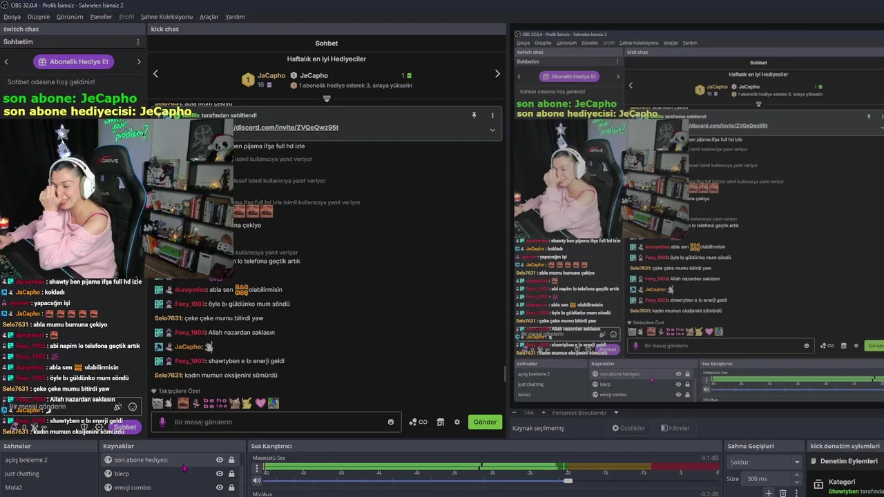Select the 'be ho be laa' emote
The image size is (884, 497).
pos(215,403)
